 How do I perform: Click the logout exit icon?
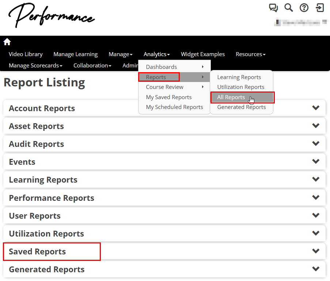tap(320, 8)
